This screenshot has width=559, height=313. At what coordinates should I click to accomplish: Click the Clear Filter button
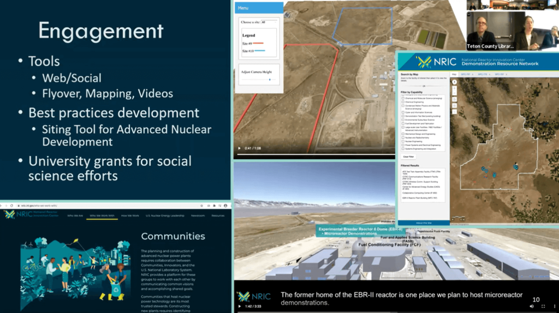click(408, 156)
